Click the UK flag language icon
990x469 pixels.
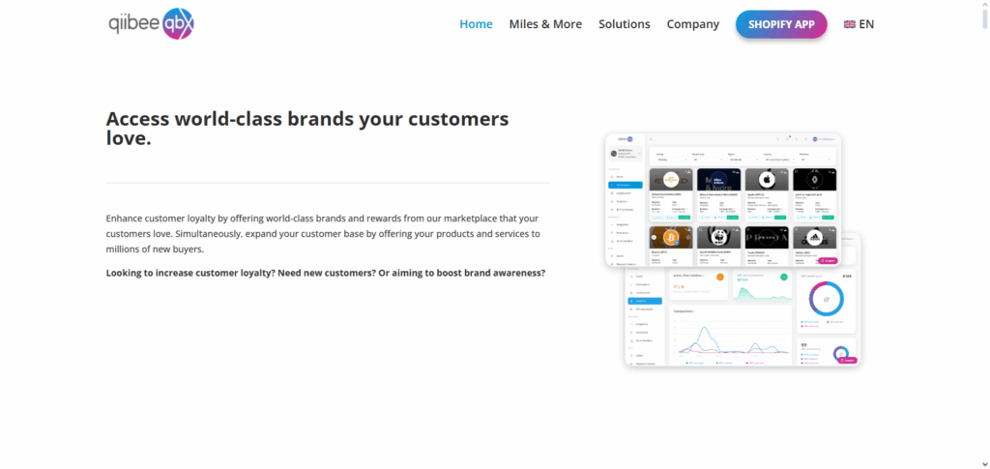[x=850, y=24]
